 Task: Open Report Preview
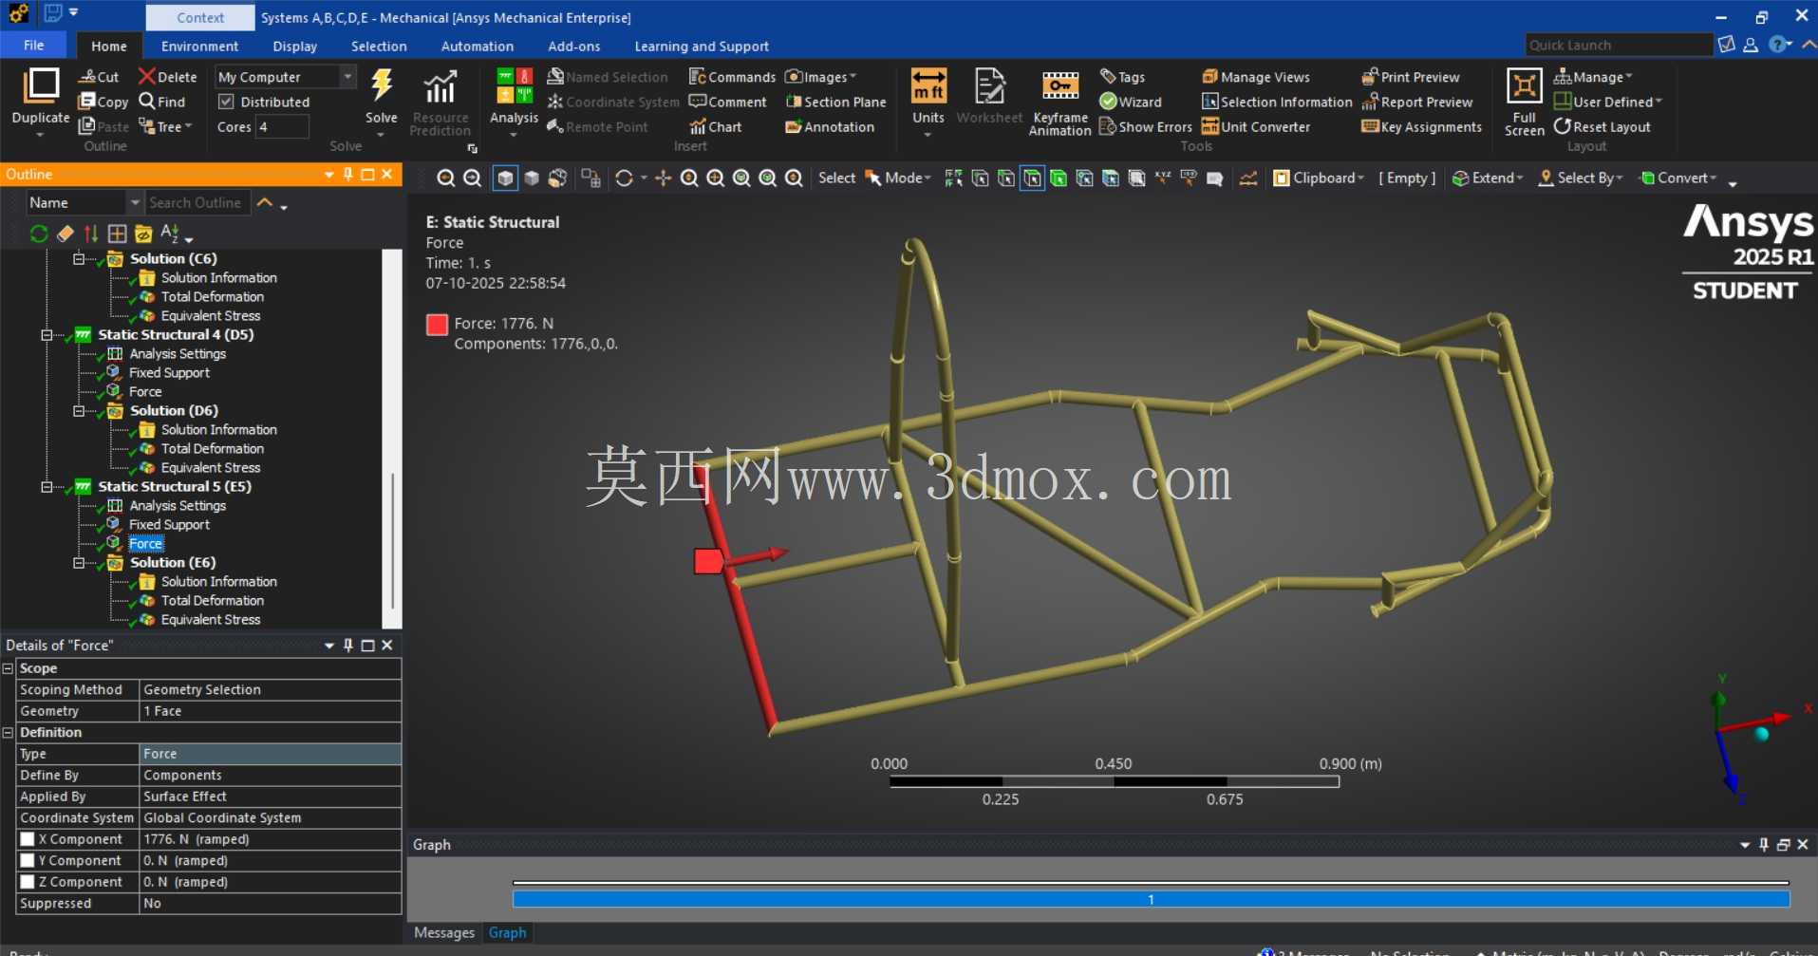(1416, 102)
